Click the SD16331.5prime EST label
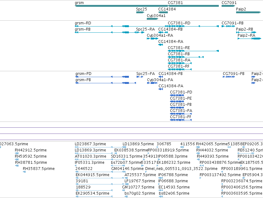Screen dimensions: 263x198 pos(126,156)
